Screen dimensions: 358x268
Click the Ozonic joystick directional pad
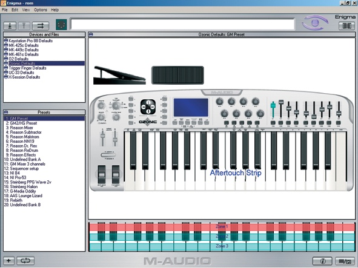148,106
